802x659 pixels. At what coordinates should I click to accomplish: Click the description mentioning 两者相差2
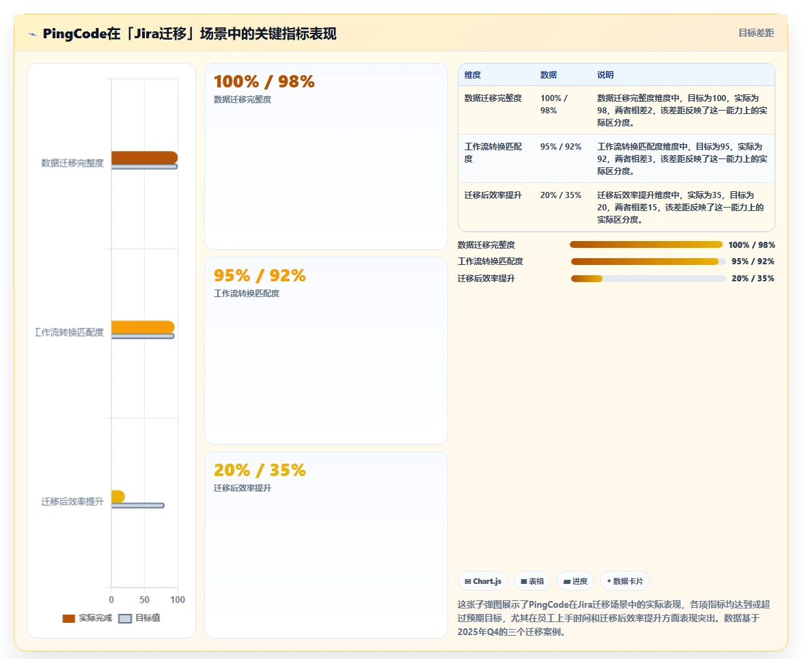(682, 111)
